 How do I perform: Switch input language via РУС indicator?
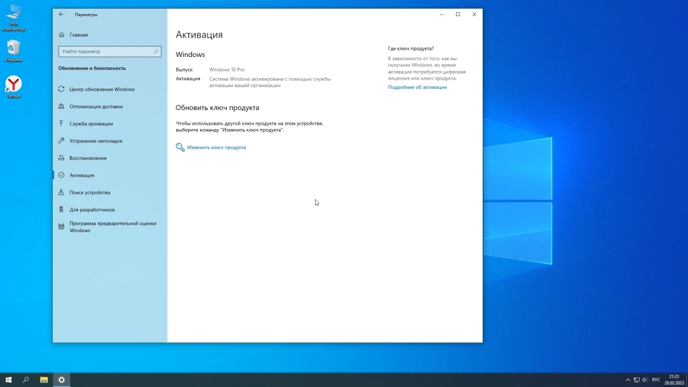[656, 380]
